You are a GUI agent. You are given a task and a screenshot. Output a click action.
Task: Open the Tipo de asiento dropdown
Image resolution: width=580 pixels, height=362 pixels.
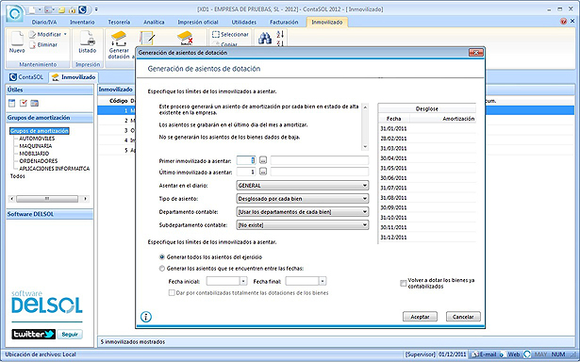[365, 199]
